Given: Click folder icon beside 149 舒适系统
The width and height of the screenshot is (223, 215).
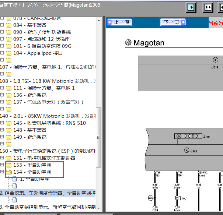Looking at the screenshot, I should pyautogui.click(x=8, y=137).
